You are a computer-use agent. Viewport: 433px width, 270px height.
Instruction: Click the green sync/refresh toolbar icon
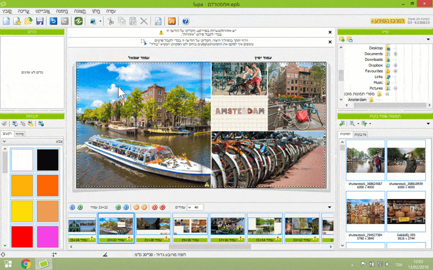click(78, 21)
